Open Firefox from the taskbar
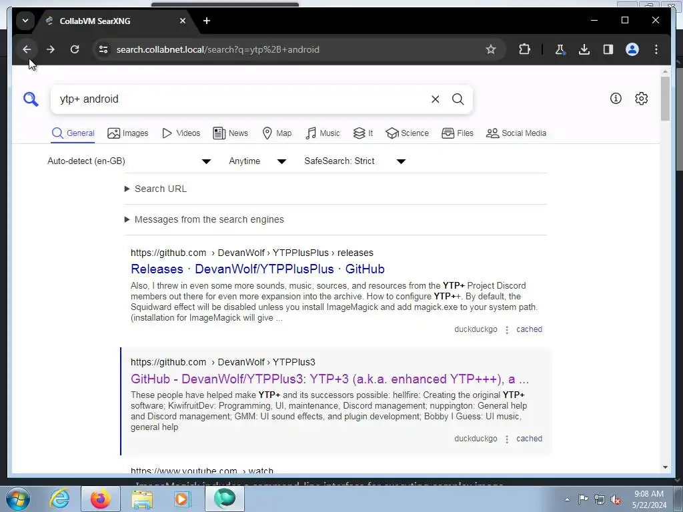Image resolution: width=683 pixels, height=512 pixels. 101,499
